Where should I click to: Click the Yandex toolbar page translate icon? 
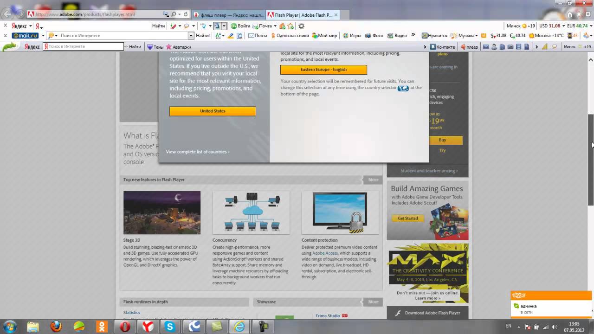tap(217, 26)
